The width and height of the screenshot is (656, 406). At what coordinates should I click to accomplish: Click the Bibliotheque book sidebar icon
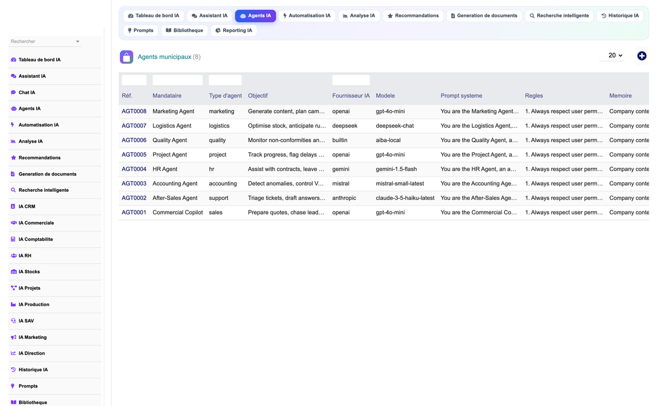14,402
